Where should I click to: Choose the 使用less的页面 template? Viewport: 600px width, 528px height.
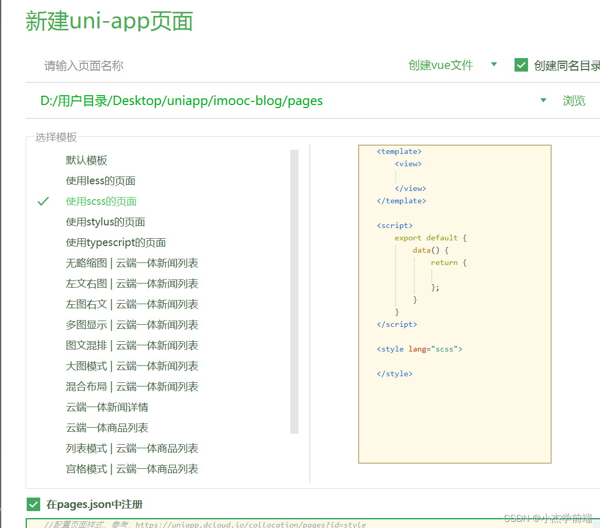[x=100, y=181]
